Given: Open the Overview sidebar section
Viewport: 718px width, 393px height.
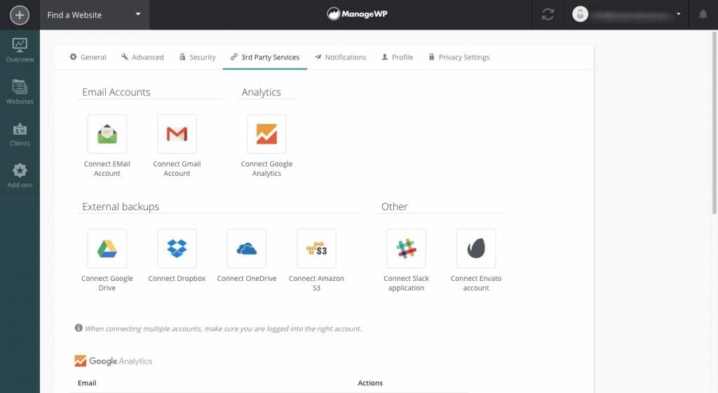Looking at the screenshot, I should 20,50.
